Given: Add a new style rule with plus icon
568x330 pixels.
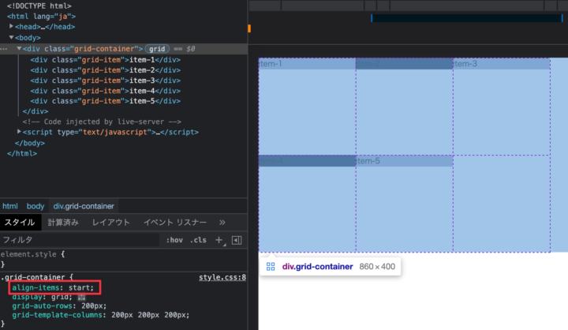Looking at the screenshot, I should point(219,240).
